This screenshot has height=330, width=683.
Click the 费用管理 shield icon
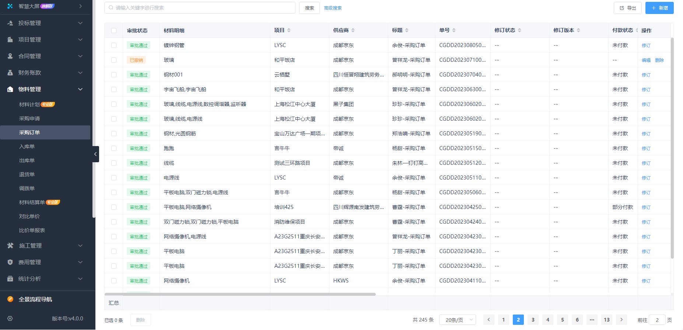pos(10,262)
